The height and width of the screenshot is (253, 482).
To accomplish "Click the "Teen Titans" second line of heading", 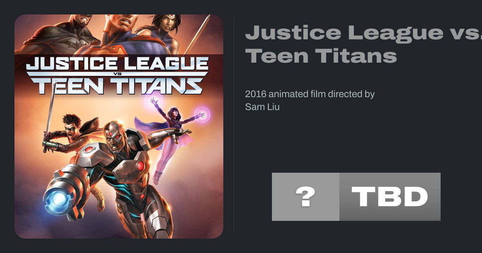I will [321, 55].
